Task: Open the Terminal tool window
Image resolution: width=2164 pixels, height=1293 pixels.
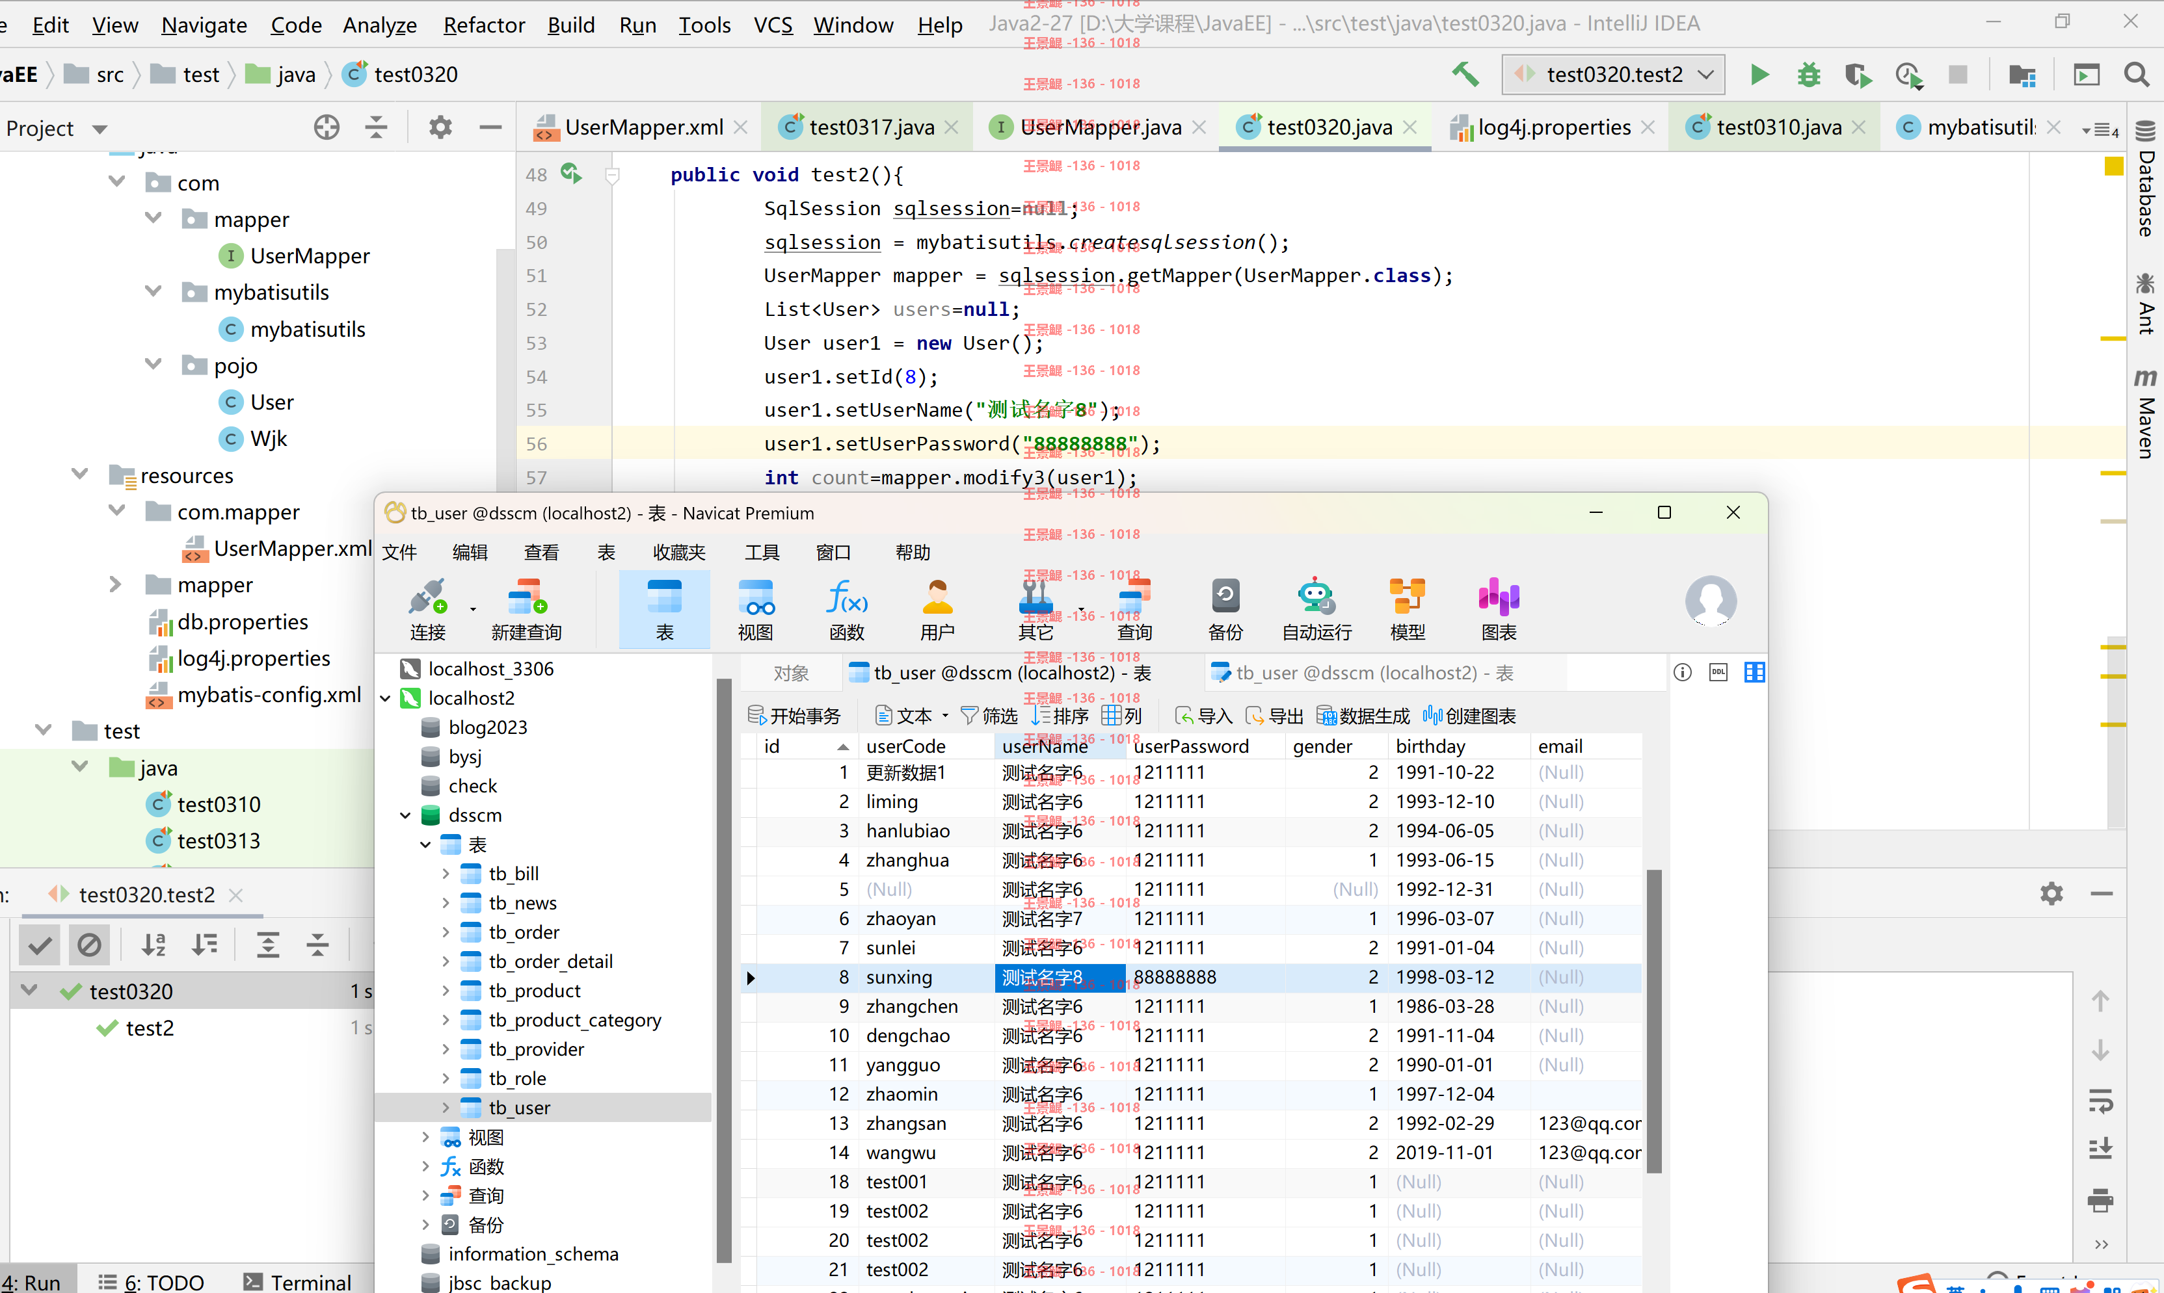Action: coord(297,1282)
